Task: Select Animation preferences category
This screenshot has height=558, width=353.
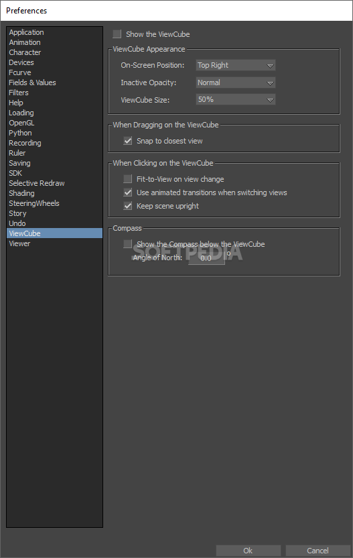Action: tap(55, 42)
